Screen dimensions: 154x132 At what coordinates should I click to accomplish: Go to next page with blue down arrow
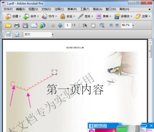[60, 25]
